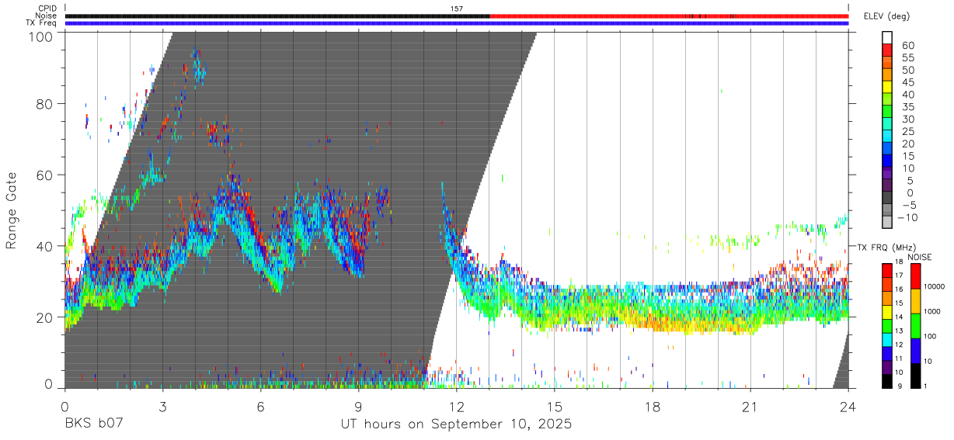Click the 20 tick on the Range Gate axis
Image resolution: width=954 pixels, height=440 pixels.
(x=44, y=317)
